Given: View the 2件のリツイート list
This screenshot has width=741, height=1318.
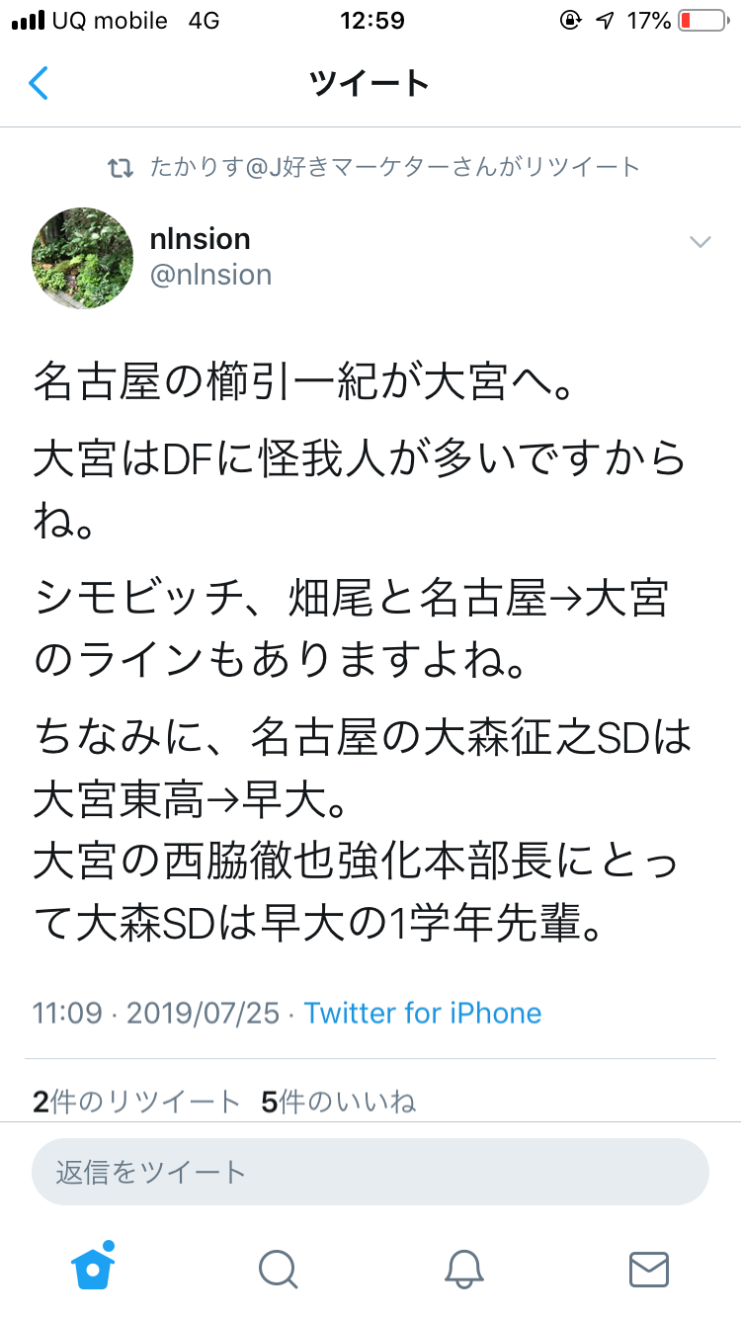Looking at the screenshot, I should (136, 1102).
